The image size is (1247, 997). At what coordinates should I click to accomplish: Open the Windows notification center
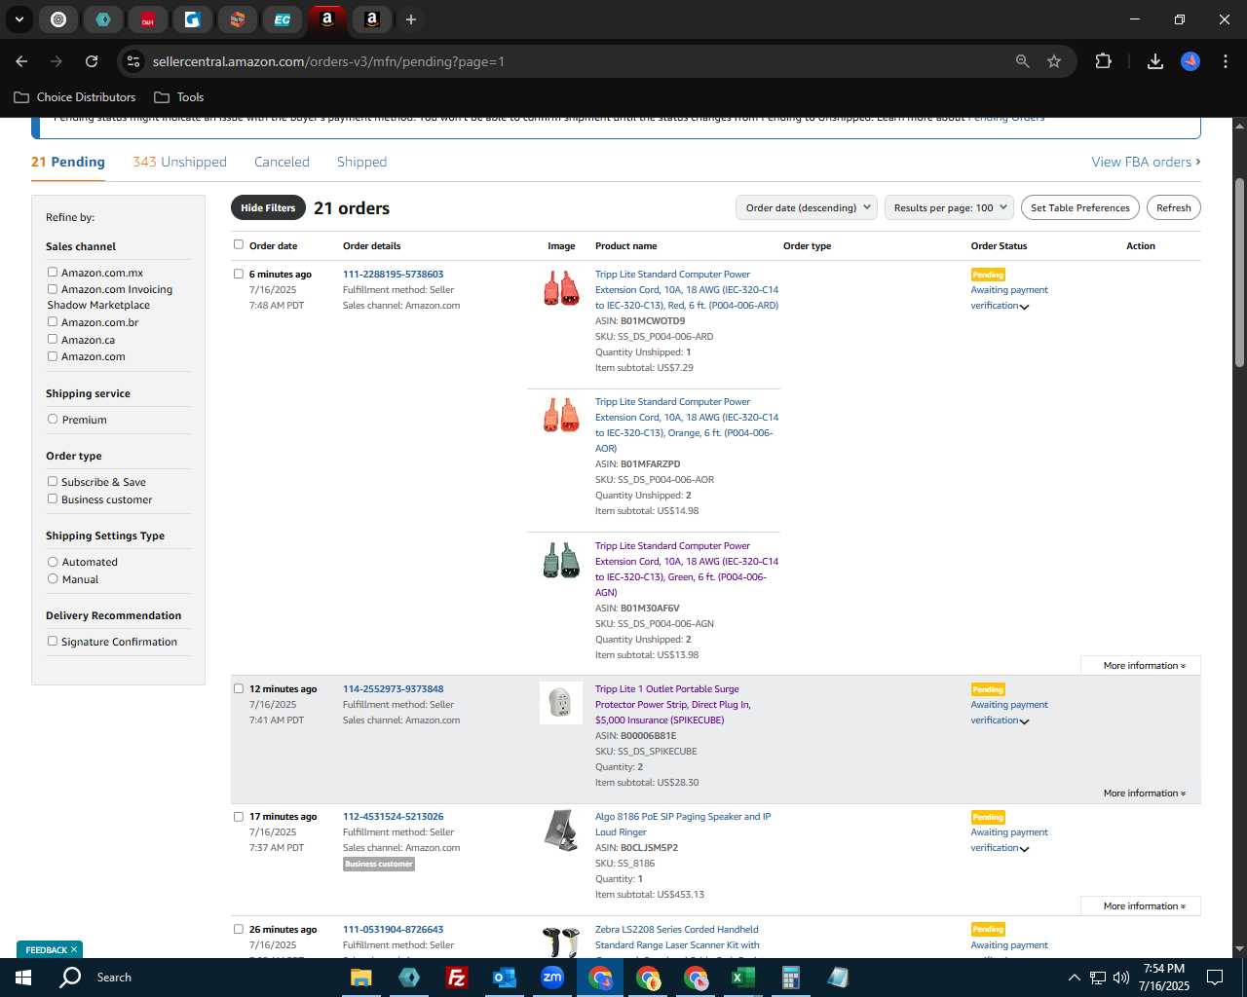click(x=1215, y=978)
